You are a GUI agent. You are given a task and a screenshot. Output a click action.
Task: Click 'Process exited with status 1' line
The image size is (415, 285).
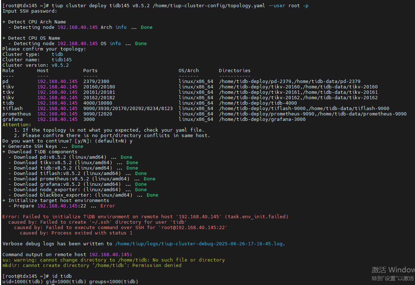point(76,233)
